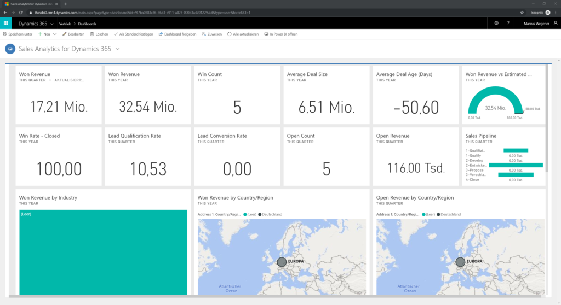The width and height of the screenshot is (561, 305).
Task: Expand the Neu command dropdown arrow
Action: point(55,34)
